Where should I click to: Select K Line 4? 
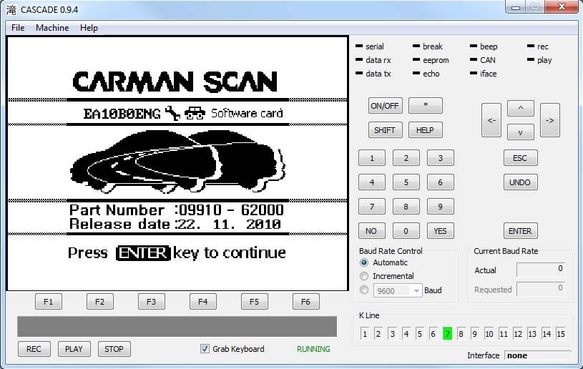(x=406, y=334)
